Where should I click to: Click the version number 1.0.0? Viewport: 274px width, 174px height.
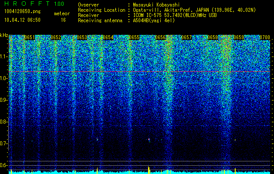click(59, 4)
